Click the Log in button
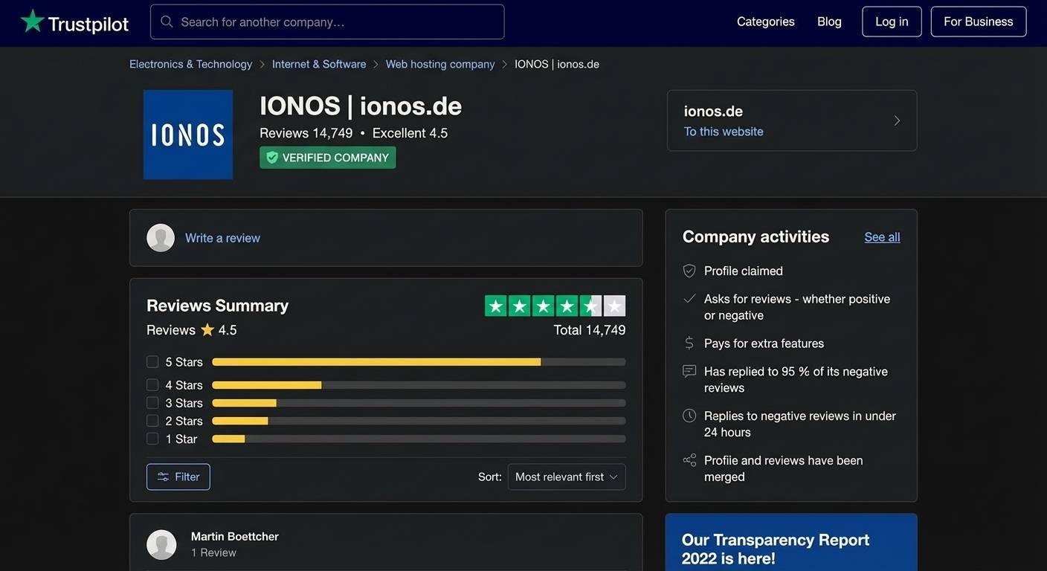The image size is (1047, 571). point(892,21)
